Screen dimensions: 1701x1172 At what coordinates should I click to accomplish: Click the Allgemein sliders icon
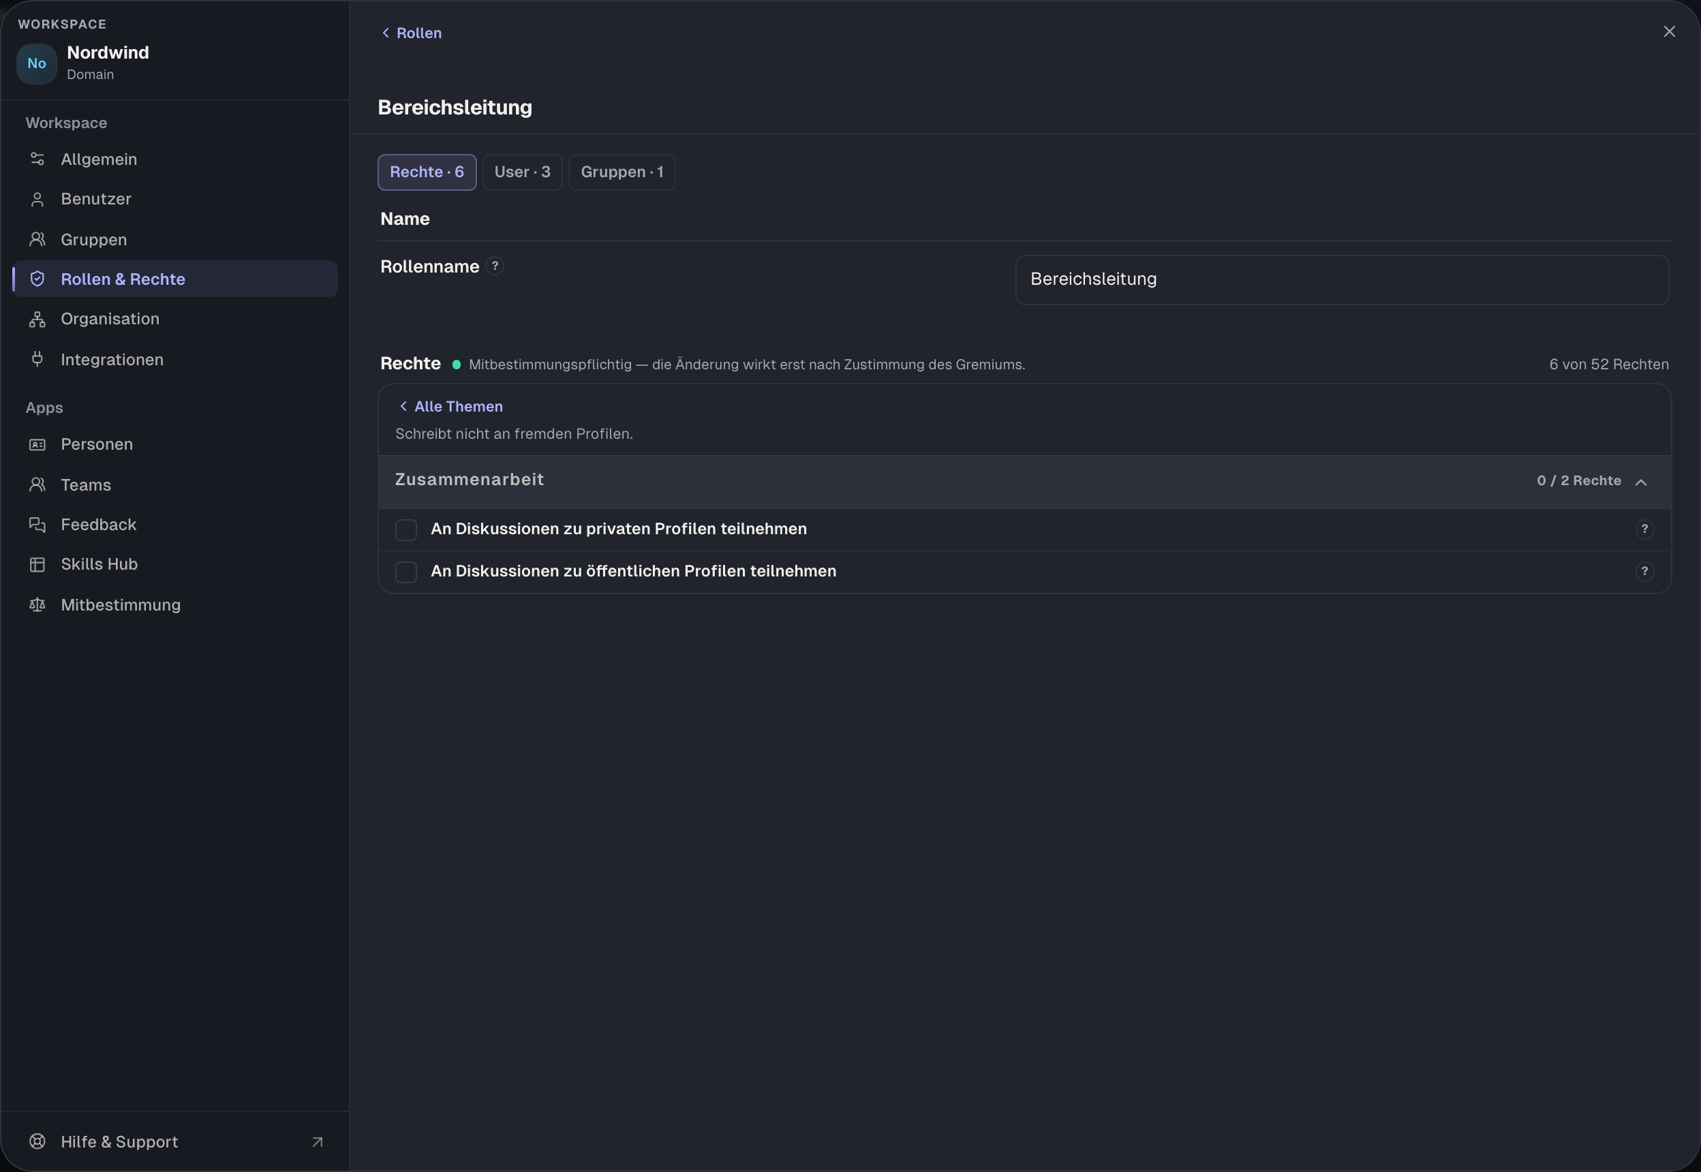point(37,159)
